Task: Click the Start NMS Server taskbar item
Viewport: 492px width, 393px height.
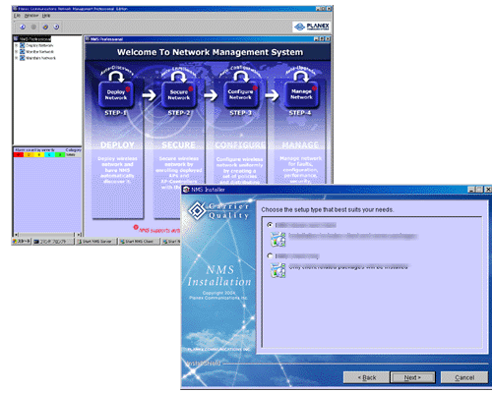Action: [x=96, y=242]
